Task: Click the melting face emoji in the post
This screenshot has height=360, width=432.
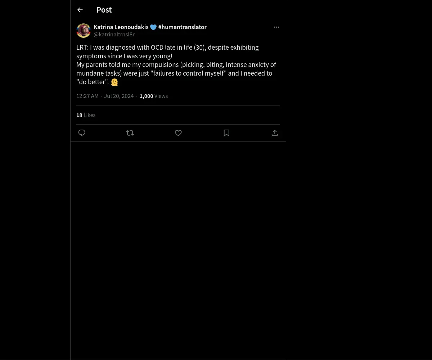Action: click(x=114, y=82)
